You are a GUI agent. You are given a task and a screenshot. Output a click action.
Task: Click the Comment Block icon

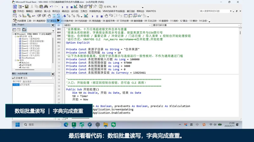click(x=54, y=16)
